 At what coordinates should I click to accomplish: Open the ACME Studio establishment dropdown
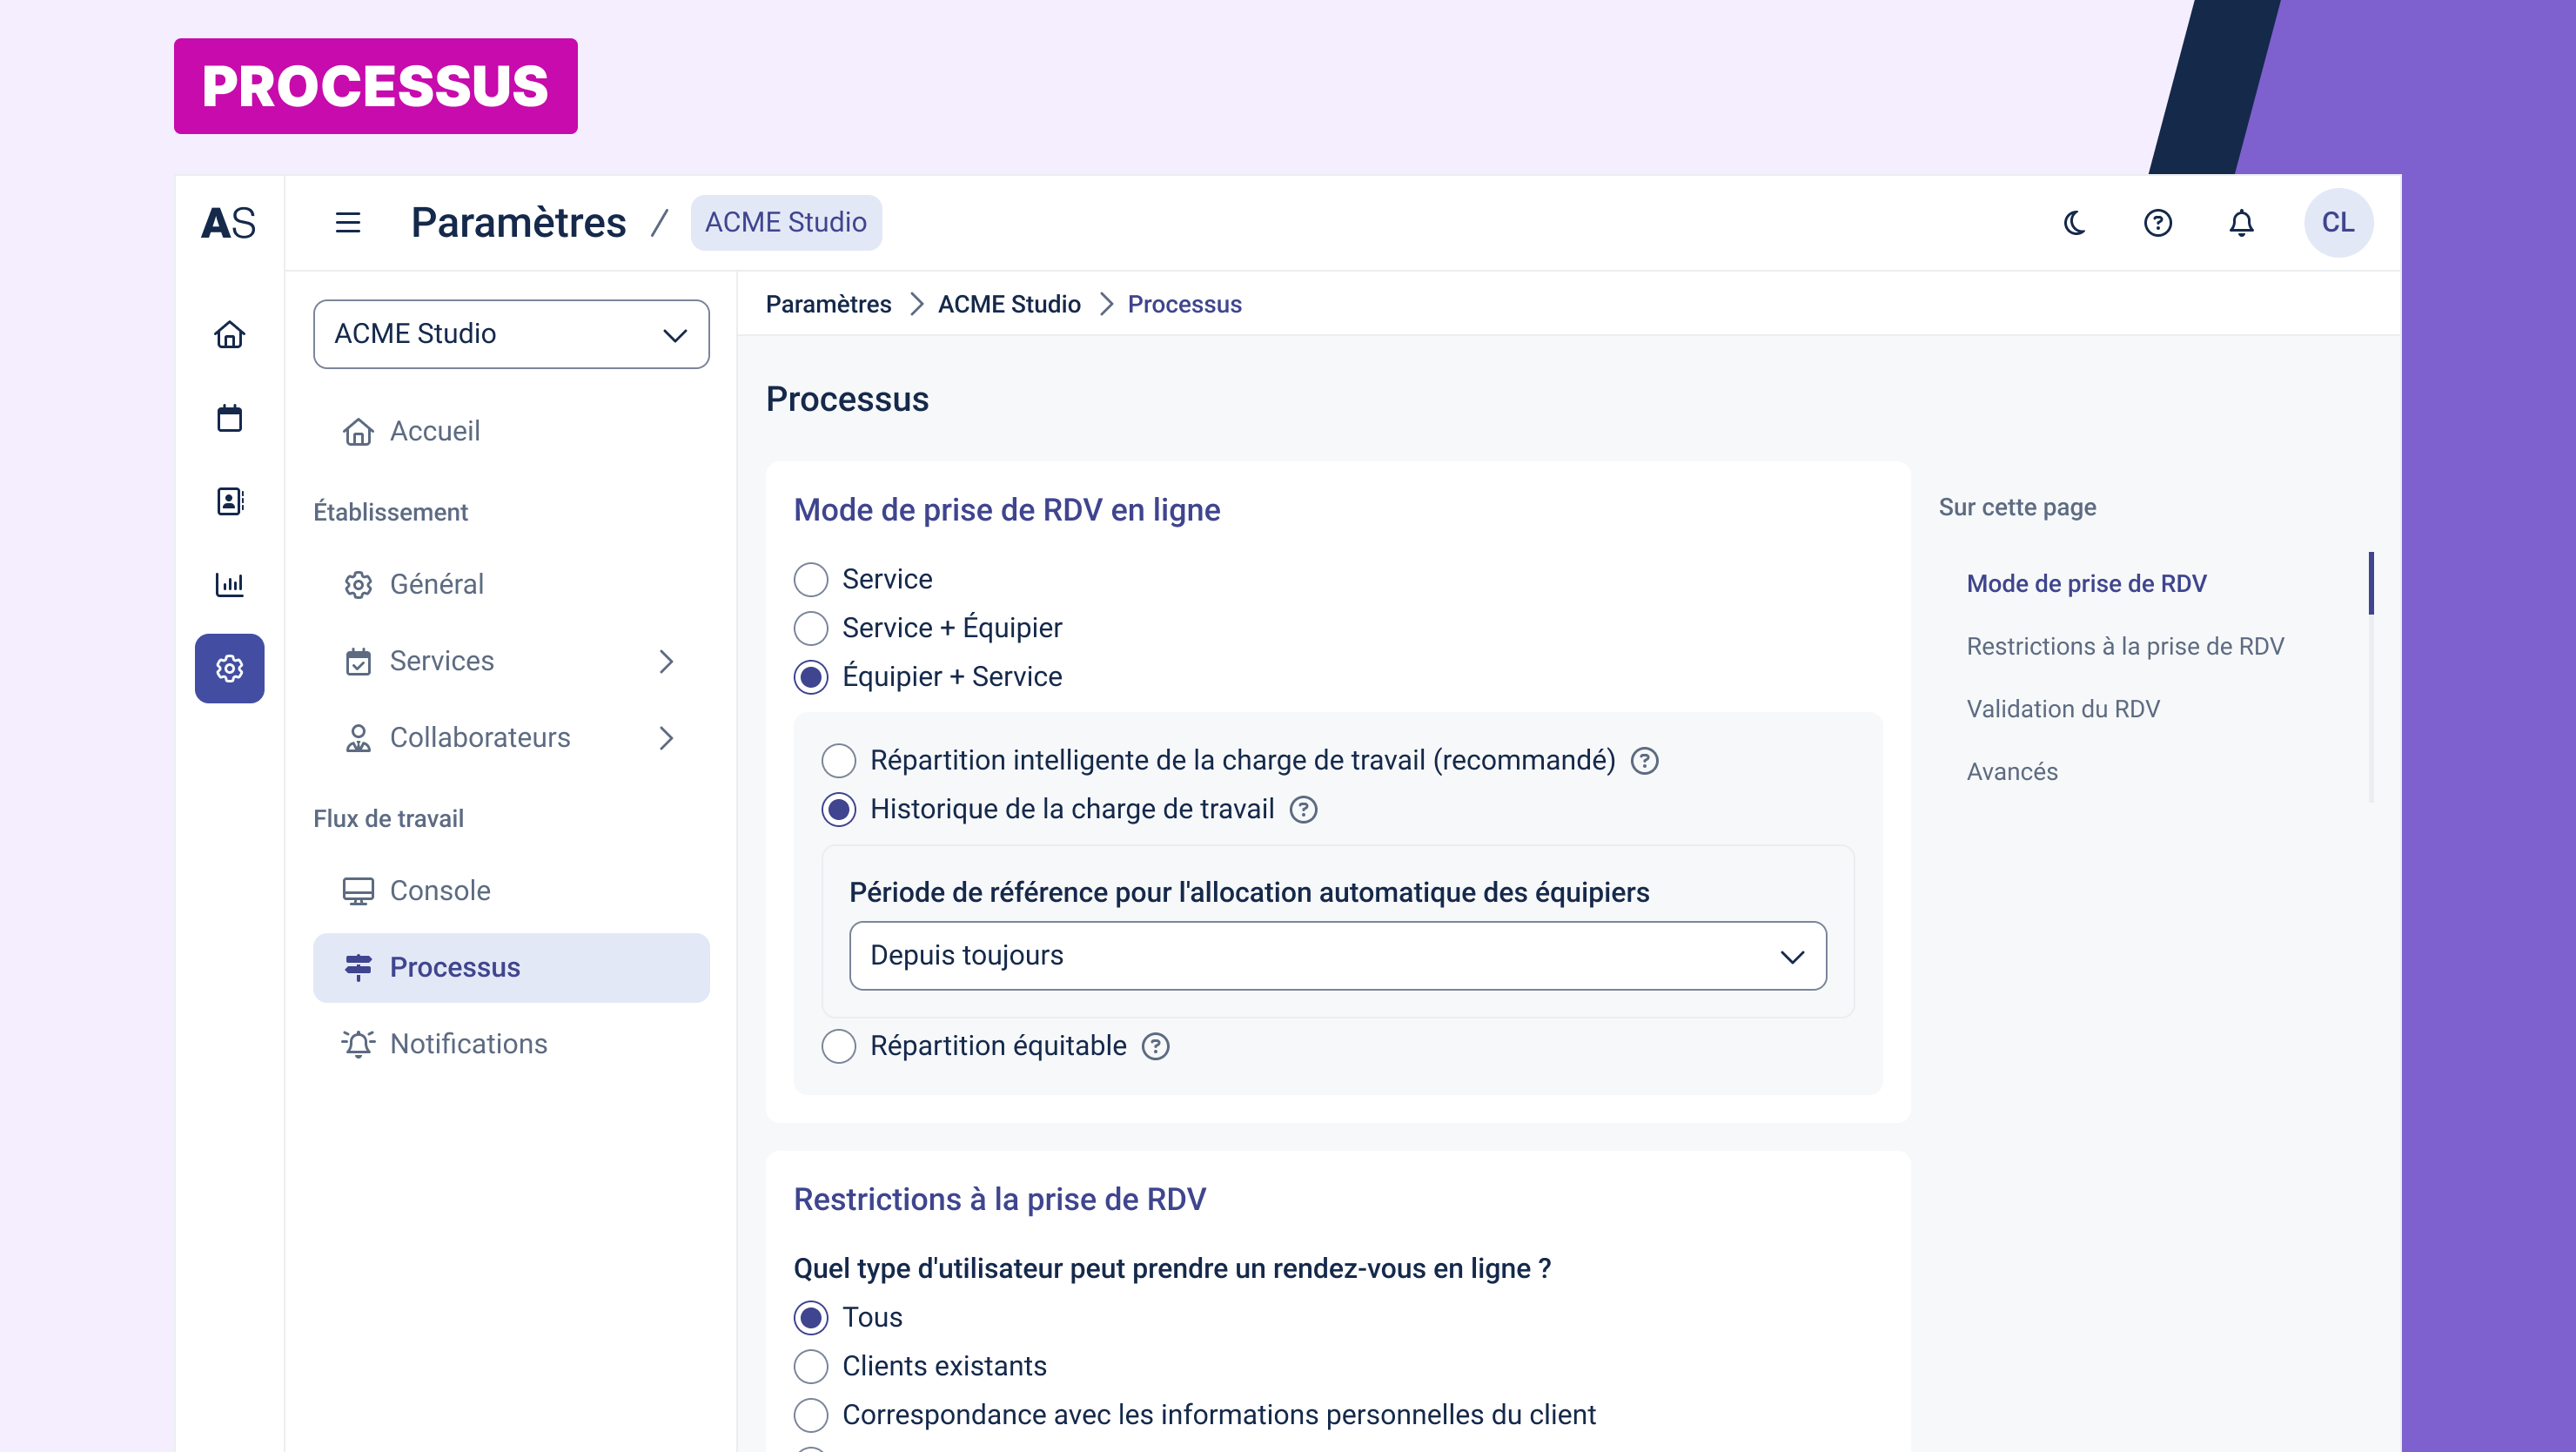[x=511, y=334]
